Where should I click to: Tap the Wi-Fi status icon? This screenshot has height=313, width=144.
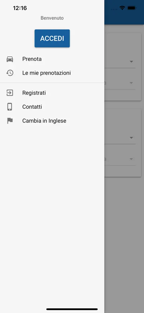122,8
